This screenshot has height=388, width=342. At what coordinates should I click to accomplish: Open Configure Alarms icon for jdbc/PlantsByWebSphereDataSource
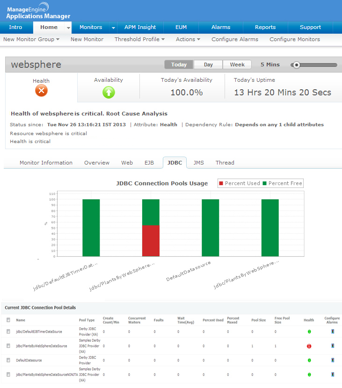[x=333, y=346]
